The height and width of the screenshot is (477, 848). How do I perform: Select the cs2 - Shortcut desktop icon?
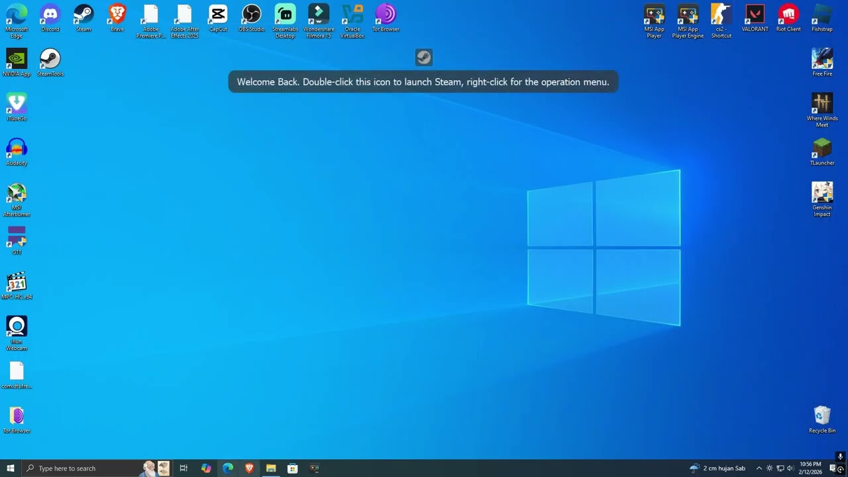pyautogui.click(x=721, y=21)
